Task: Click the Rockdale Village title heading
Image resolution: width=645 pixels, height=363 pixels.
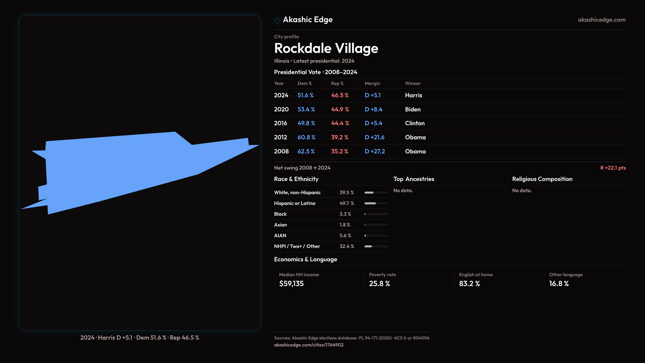Action: 326,48
